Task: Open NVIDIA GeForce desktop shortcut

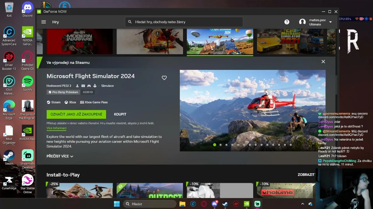Action: pyautogui.click(x=28, y=36)
